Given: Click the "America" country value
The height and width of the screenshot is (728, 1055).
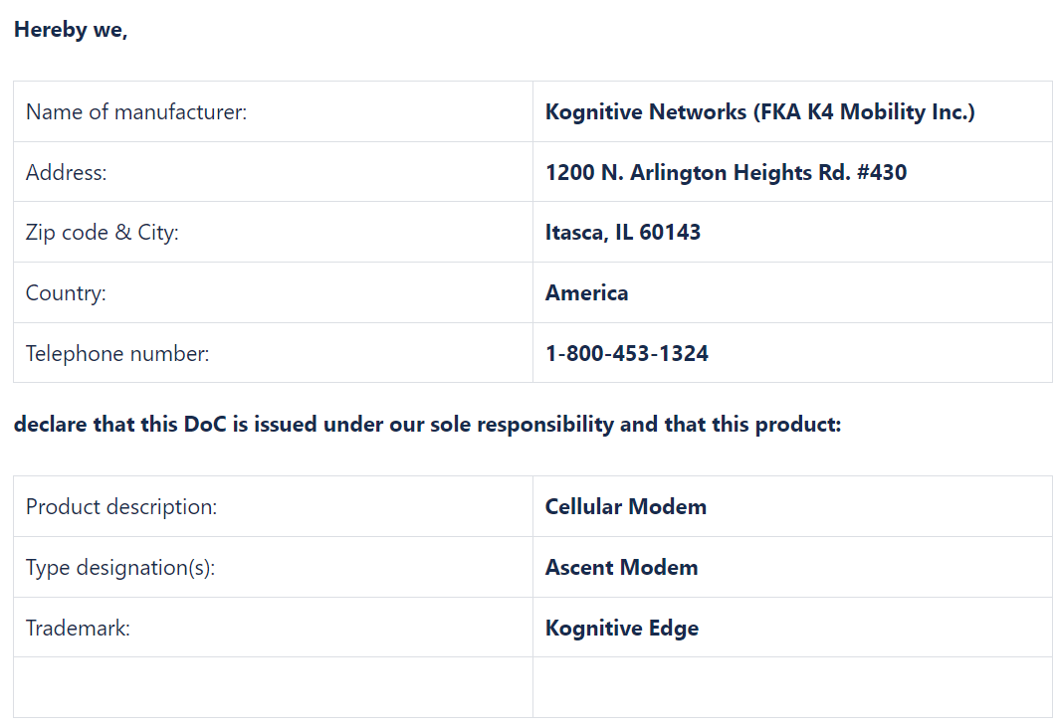Looking at the screenshot, I should 586,293.
